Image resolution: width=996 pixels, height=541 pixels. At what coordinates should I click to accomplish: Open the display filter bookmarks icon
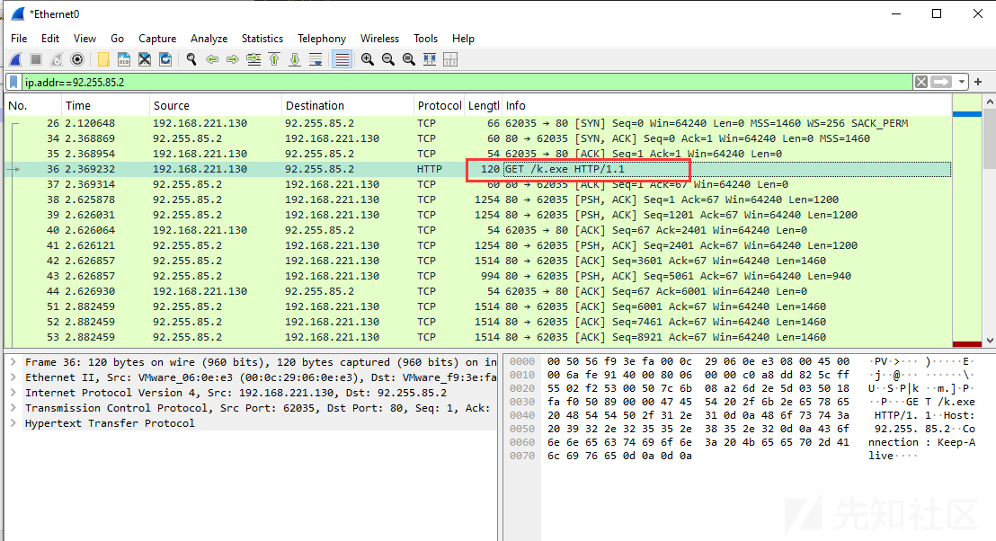pos(13,82)
